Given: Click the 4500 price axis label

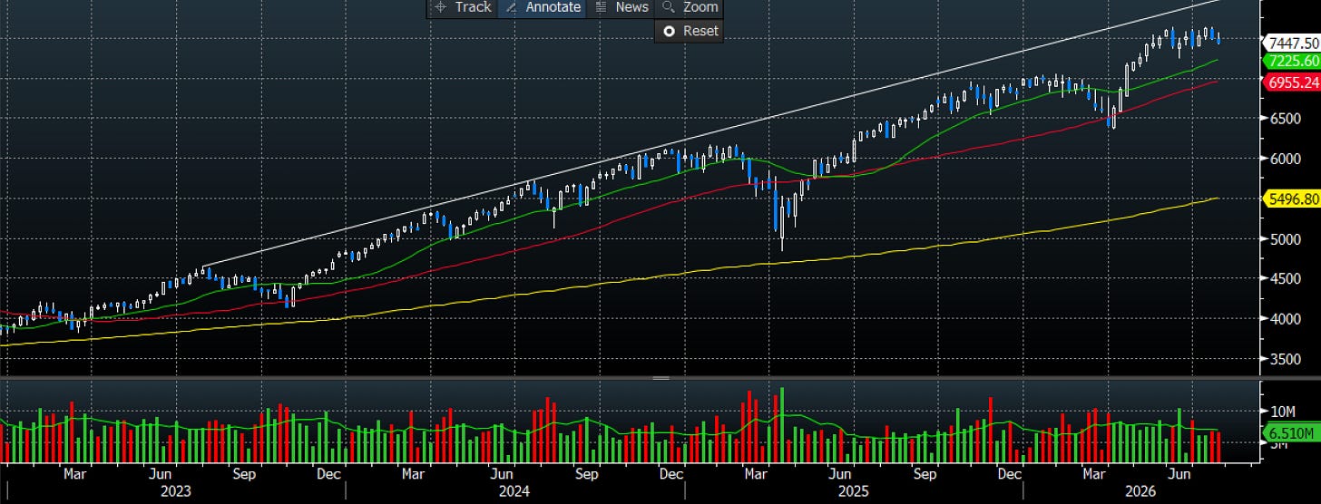Looking at the screenshot, I should 1287,279.
